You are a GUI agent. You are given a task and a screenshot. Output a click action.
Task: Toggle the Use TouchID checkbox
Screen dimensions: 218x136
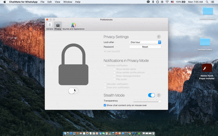105,51
